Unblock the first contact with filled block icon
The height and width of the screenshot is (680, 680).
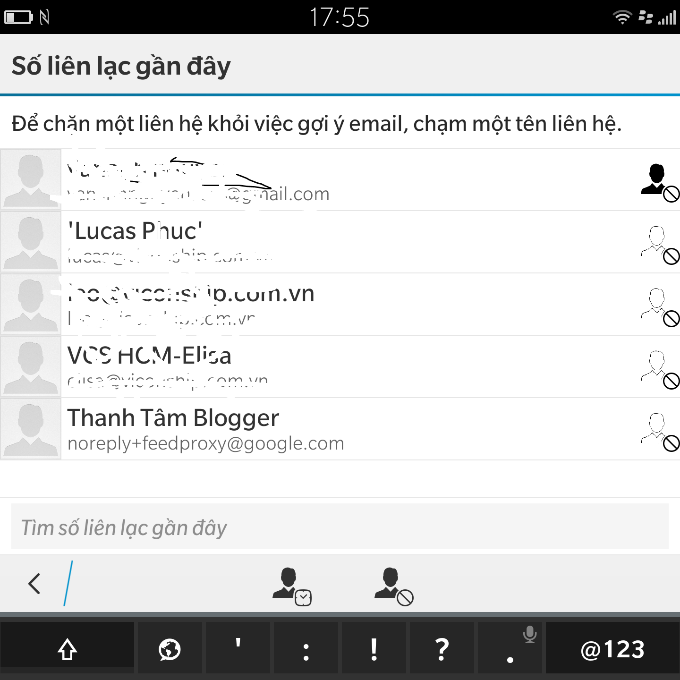[x=660, y=183]
